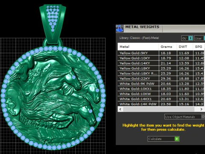This screenshot has height=154, width=205.
Task: Toggle the GV switch
Action: coord(187,38)
